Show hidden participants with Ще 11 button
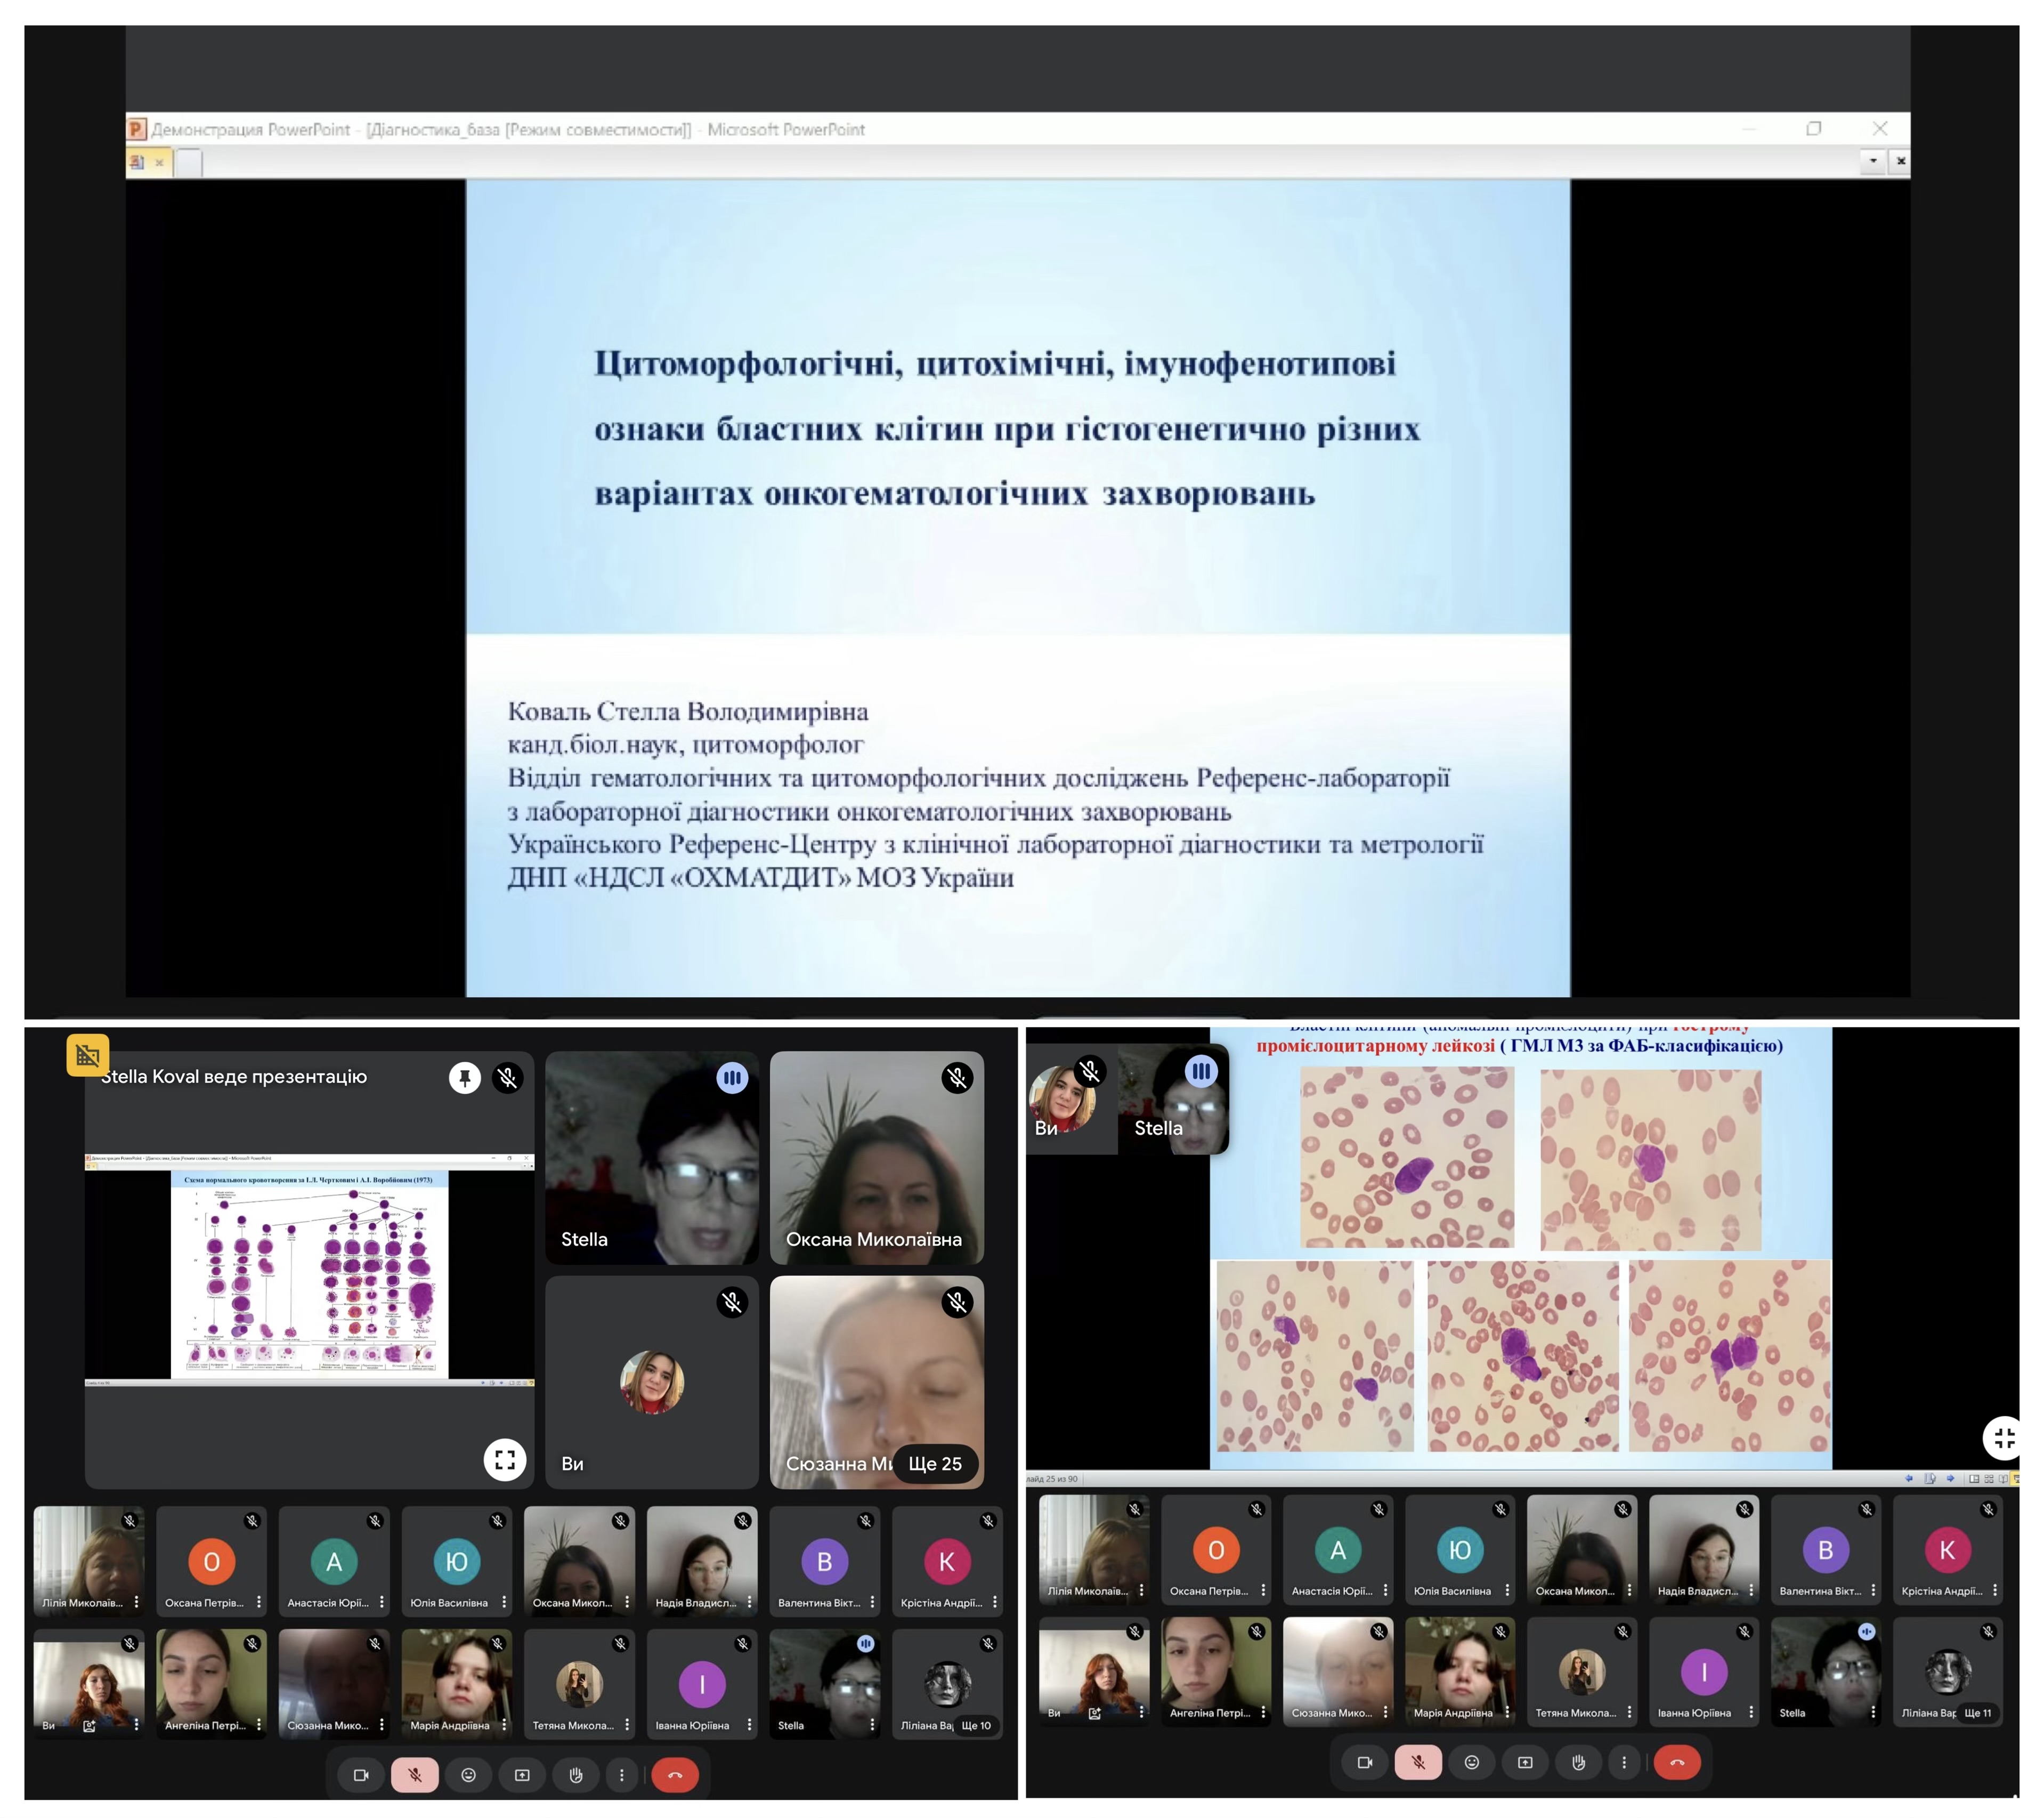This screenshot has height=1818, width=2044. tap(1978, 1713)
